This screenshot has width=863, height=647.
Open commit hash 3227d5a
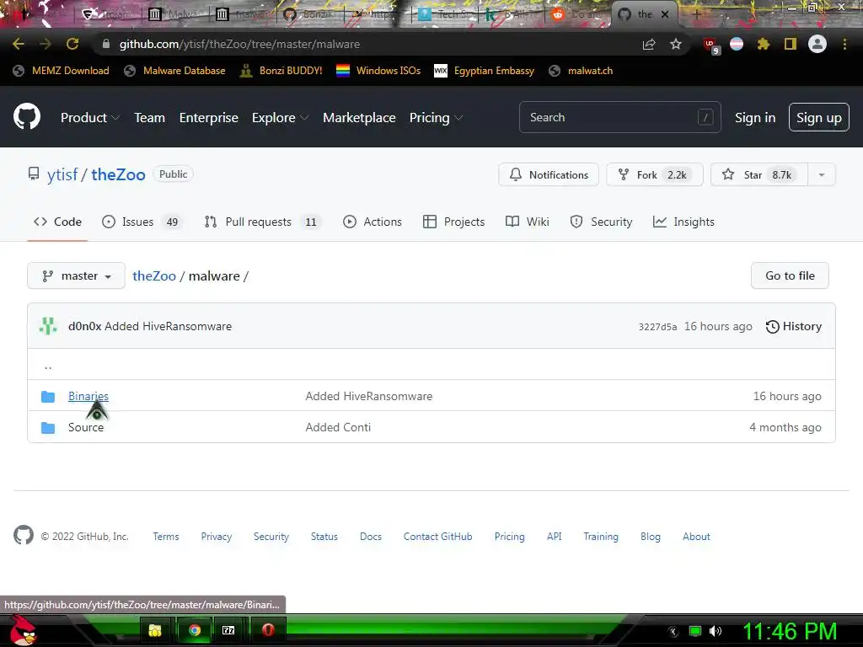[x=657, y=327]
